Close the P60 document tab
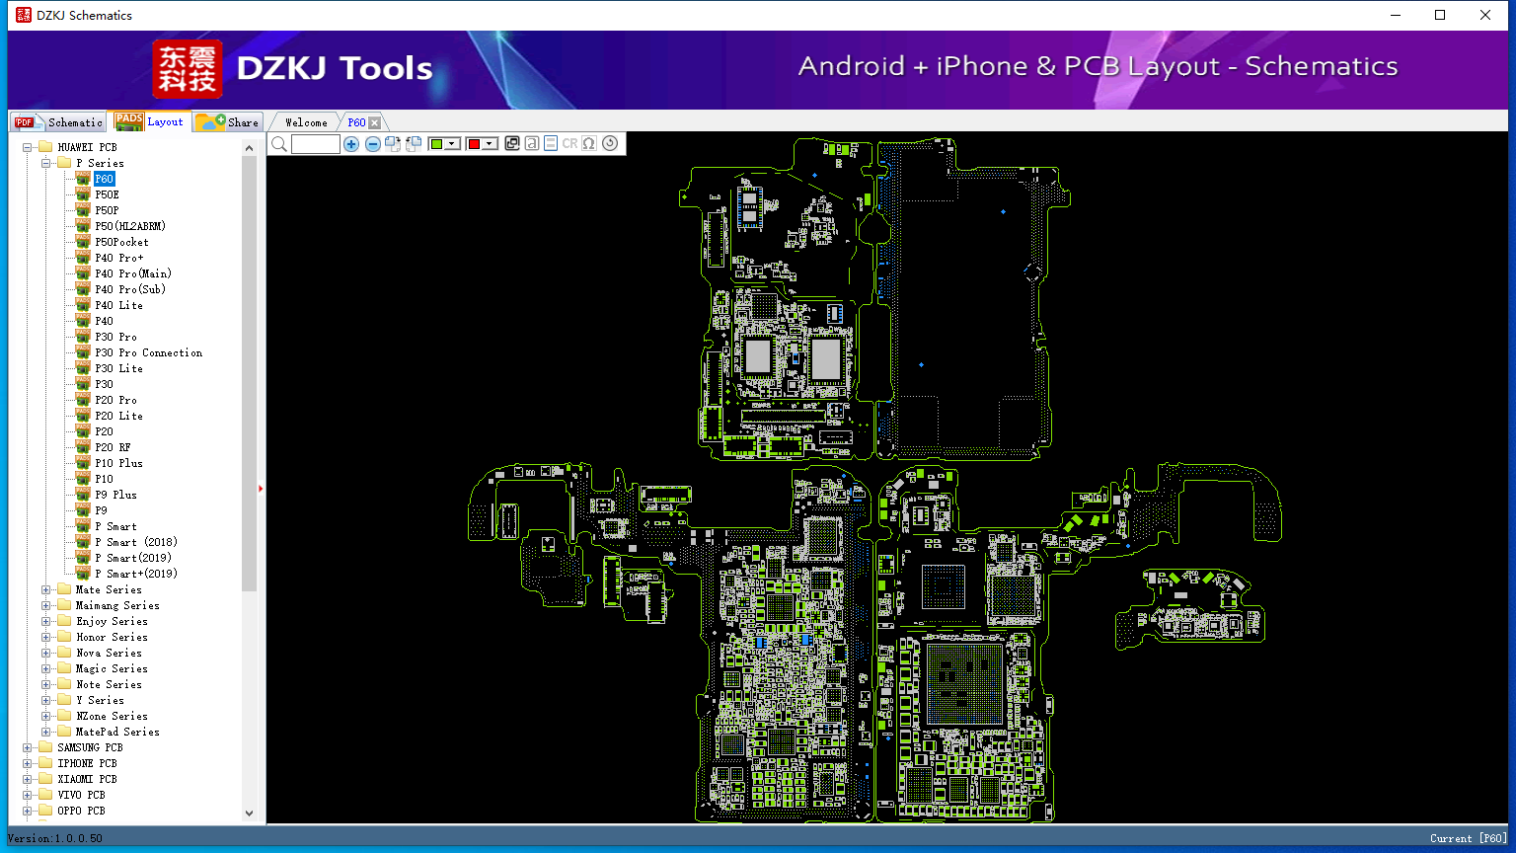The height and width of the screenshot is (853, 1516). (x=374, y=122)
